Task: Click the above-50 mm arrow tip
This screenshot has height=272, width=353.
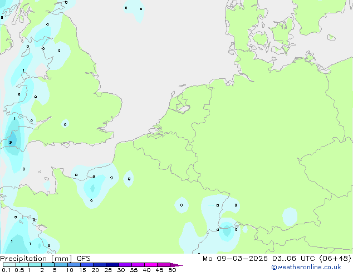Action: (x=176, y=265)
